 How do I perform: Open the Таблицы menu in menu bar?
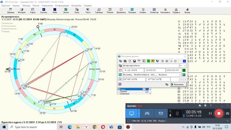coord(26,5)
